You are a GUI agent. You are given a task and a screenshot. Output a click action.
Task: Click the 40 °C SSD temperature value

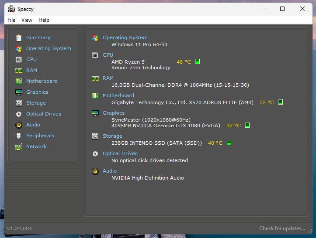click(x=215, y=143)
